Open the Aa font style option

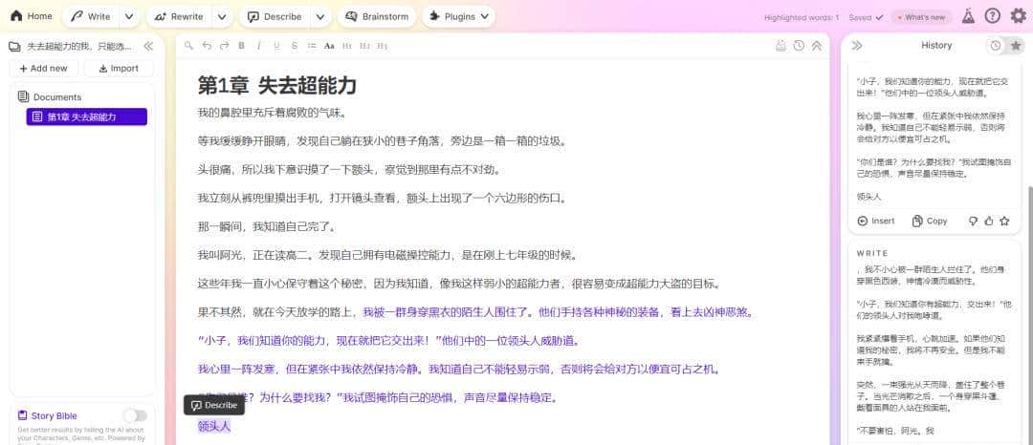click(329, 45)
